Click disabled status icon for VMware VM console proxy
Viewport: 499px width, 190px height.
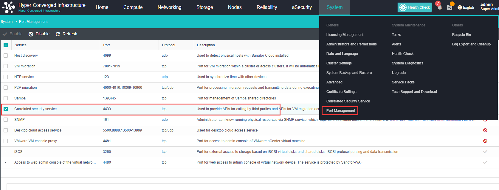coord(485,141)
